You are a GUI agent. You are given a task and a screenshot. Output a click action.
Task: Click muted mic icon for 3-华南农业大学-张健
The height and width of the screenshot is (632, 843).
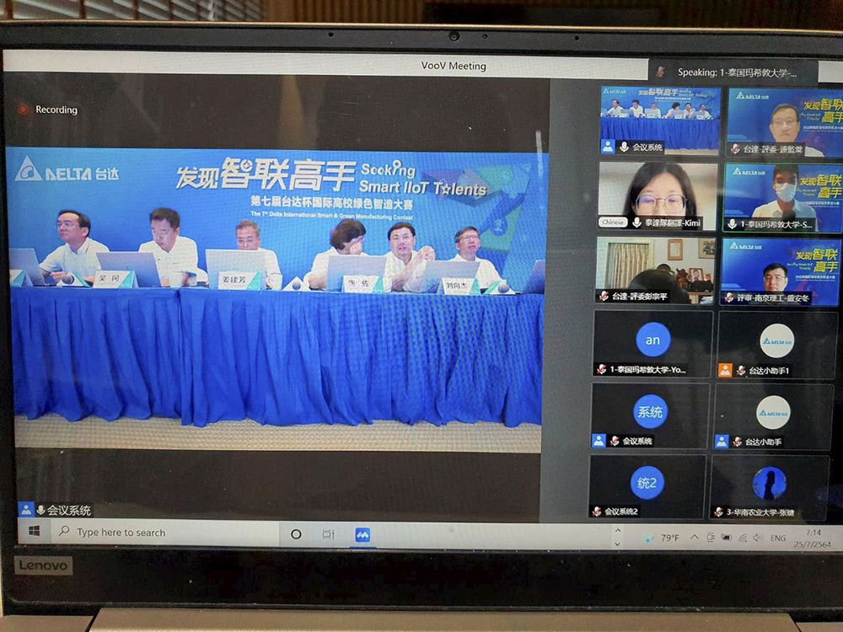point(718,512)
